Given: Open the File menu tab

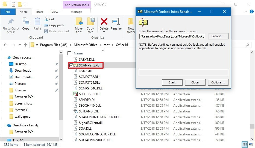Looking at the screenshot, I should point(8,12).
